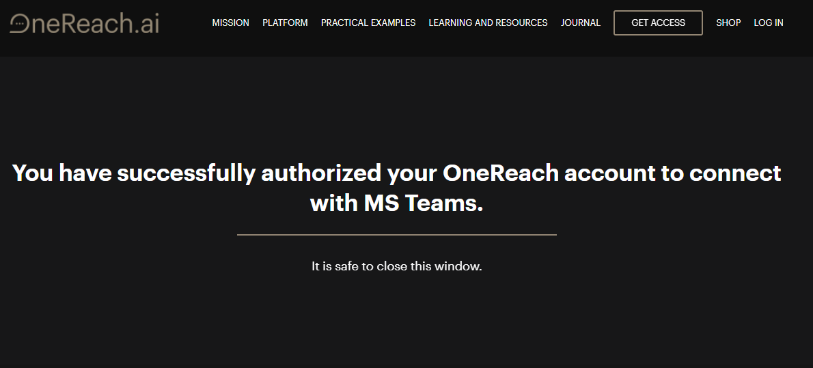Click the OneReach.ai logo

(84, 23)
